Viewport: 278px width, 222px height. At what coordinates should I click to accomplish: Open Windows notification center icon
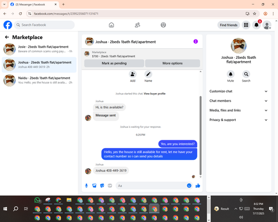[271, 209]
